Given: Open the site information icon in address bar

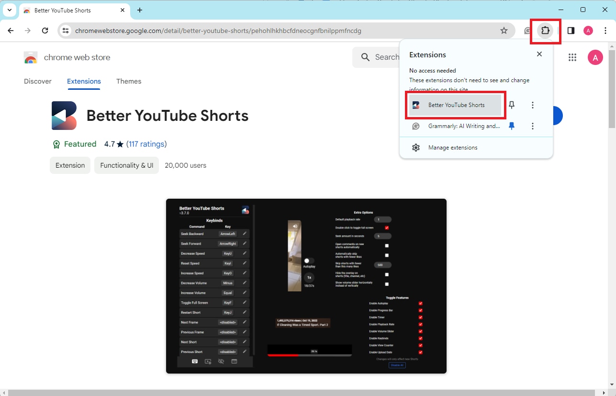Looking at the screenshot, I should (67, 31).
